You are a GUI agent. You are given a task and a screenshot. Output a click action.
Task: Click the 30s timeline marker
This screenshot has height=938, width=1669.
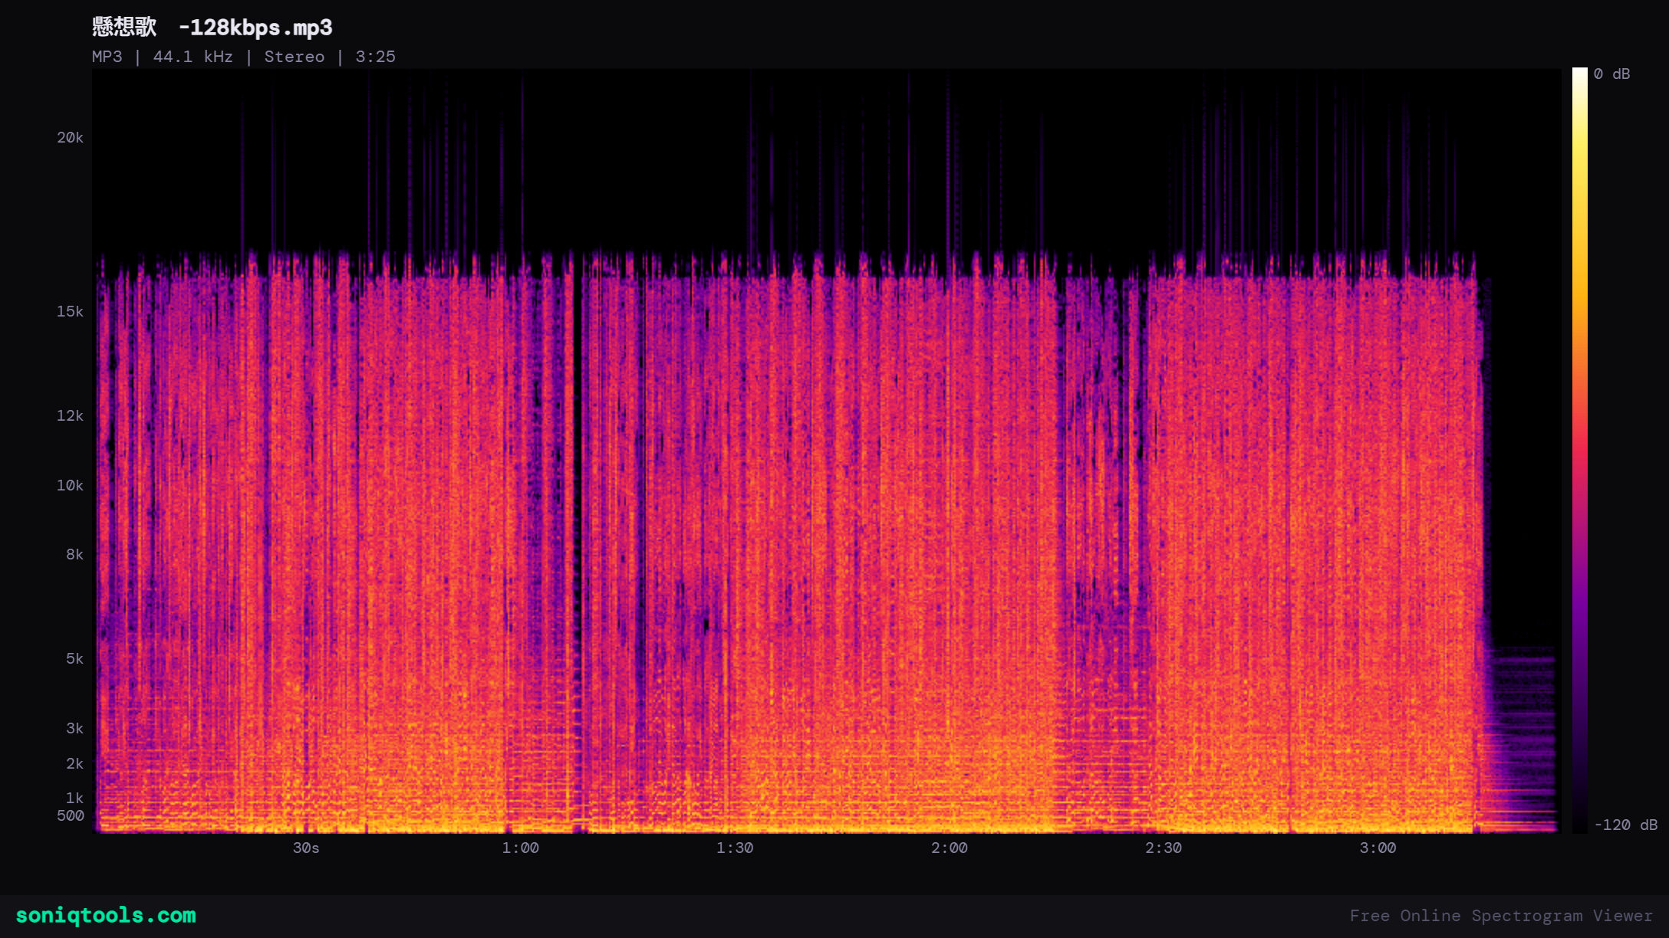pos(306,848)
